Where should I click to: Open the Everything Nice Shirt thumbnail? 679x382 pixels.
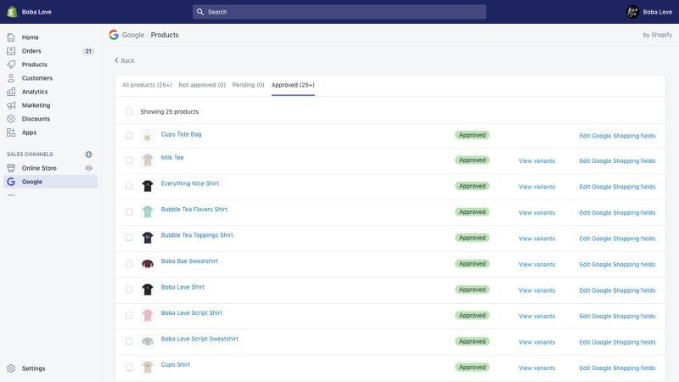[148, 186]
